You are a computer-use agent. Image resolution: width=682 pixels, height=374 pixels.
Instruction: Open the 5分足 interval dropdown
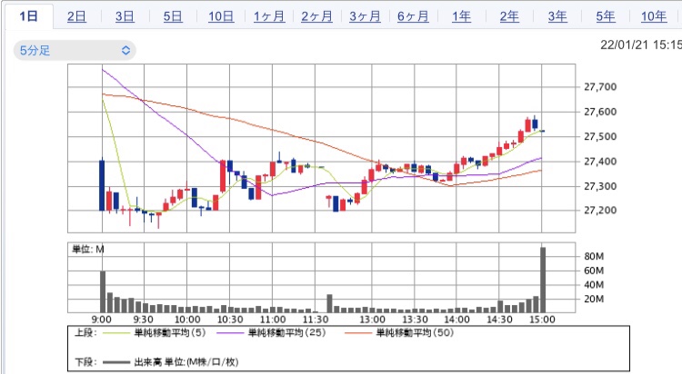[x=75, y=51]
